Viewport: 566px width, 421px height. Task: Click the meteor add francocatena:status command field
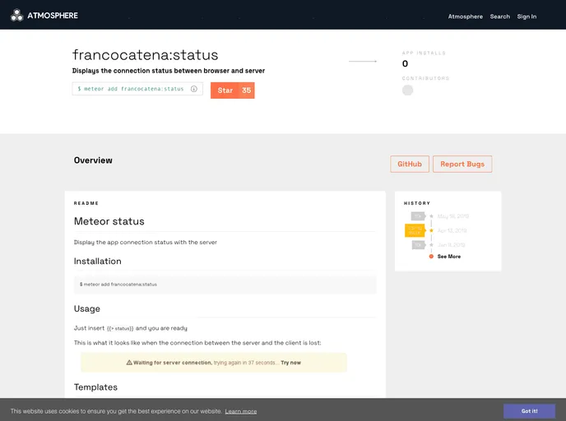tap(137, 89)
